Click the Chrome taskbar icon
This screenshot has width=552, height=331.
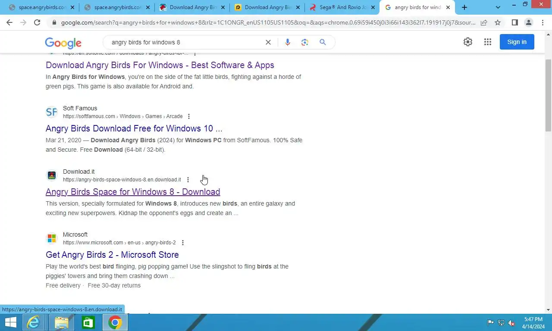pyautogui.click(x=115, y=322)
